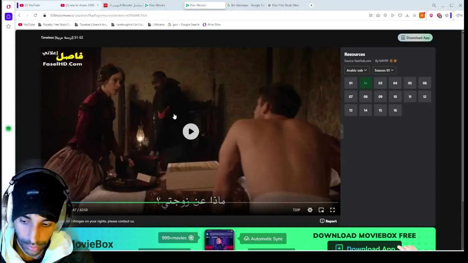Select the currently playing episode 02
The image size is (468, 263).
366,83
